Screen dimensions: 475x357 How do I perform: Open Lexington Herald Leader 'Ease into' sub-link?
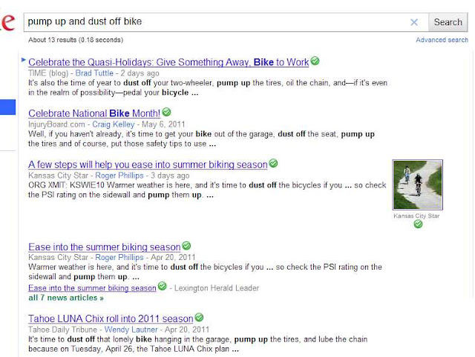pos(92,288)
